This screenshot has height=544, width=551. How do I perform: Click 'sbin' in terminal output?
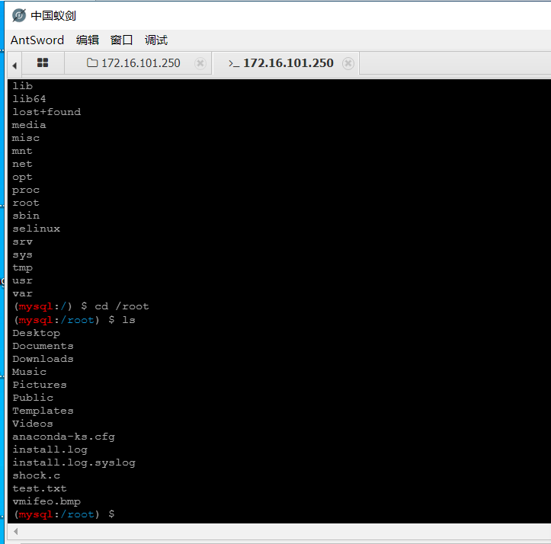26,216
